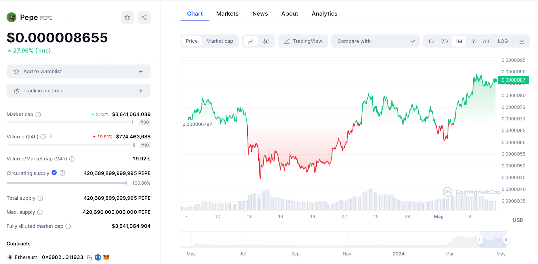The width and height of the screenshot is (538, 264).
Task: Select the 1M time range
Action: coord(459,41)
